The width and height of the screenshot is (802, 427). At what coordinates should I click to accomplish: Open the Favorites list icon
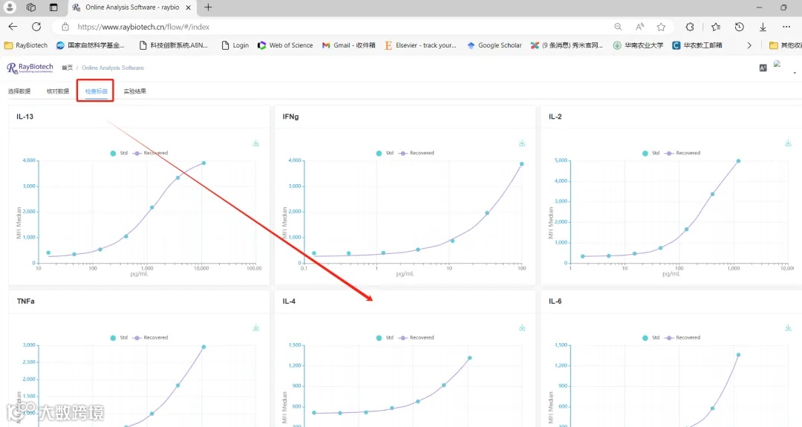pos(716,27)
